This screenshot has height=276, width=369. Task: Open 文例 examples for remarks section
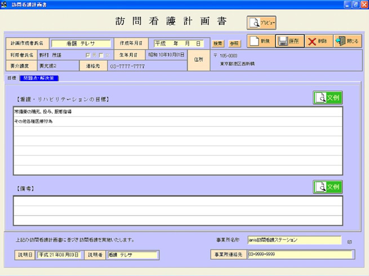pos(327,187)
